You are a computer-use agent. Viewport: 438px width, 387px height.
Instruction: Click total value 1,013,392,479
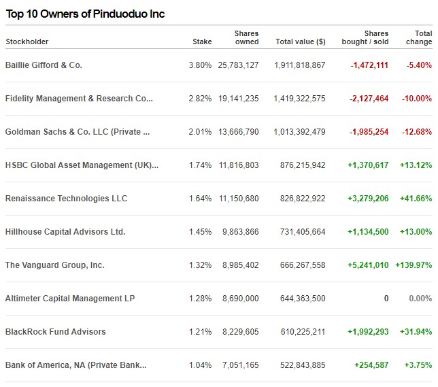(300, 132)
